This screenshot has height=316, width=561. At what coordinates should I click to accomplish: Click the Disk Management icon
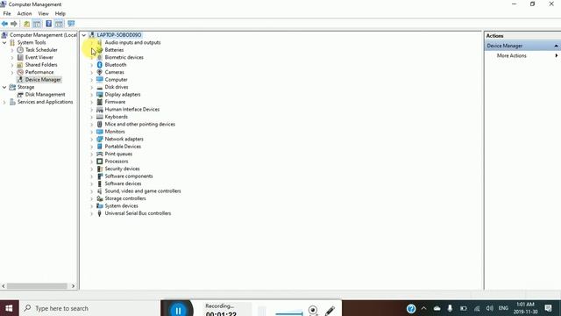pyautogui.click(x=20, y=95)
